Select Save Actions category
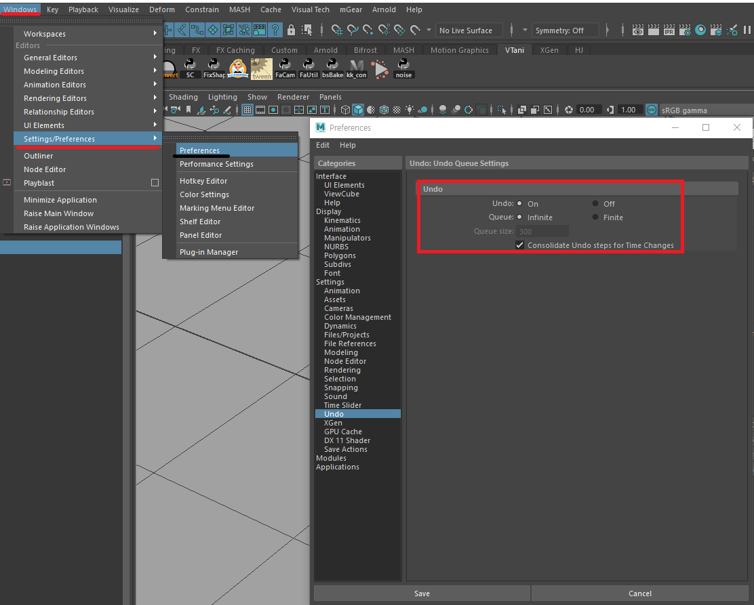Image resolution: width=754 pixels, height=605 pixels. [x=345, y=449]
